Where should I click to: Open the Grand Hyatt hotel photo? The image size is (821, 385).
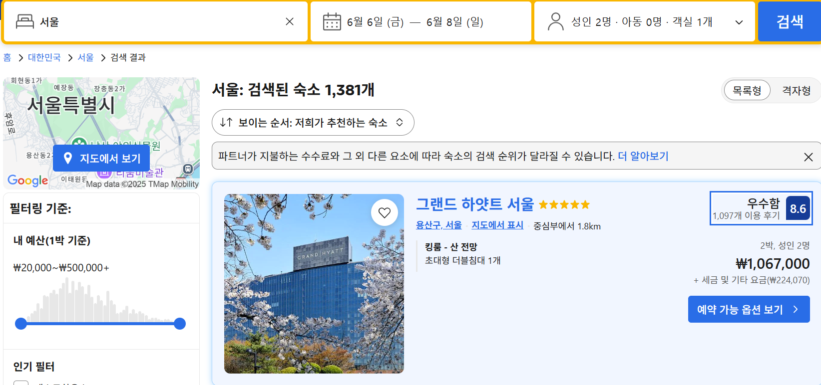pyautogui.click(x=314, y=284)
